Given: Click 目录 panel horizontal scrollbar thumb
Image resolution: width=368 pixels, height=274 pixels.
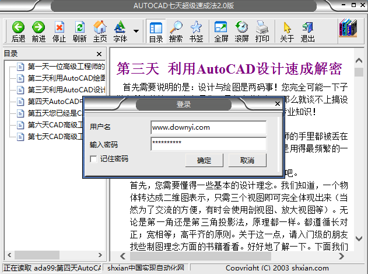Looking at the screenshot, I should point(37,255).
